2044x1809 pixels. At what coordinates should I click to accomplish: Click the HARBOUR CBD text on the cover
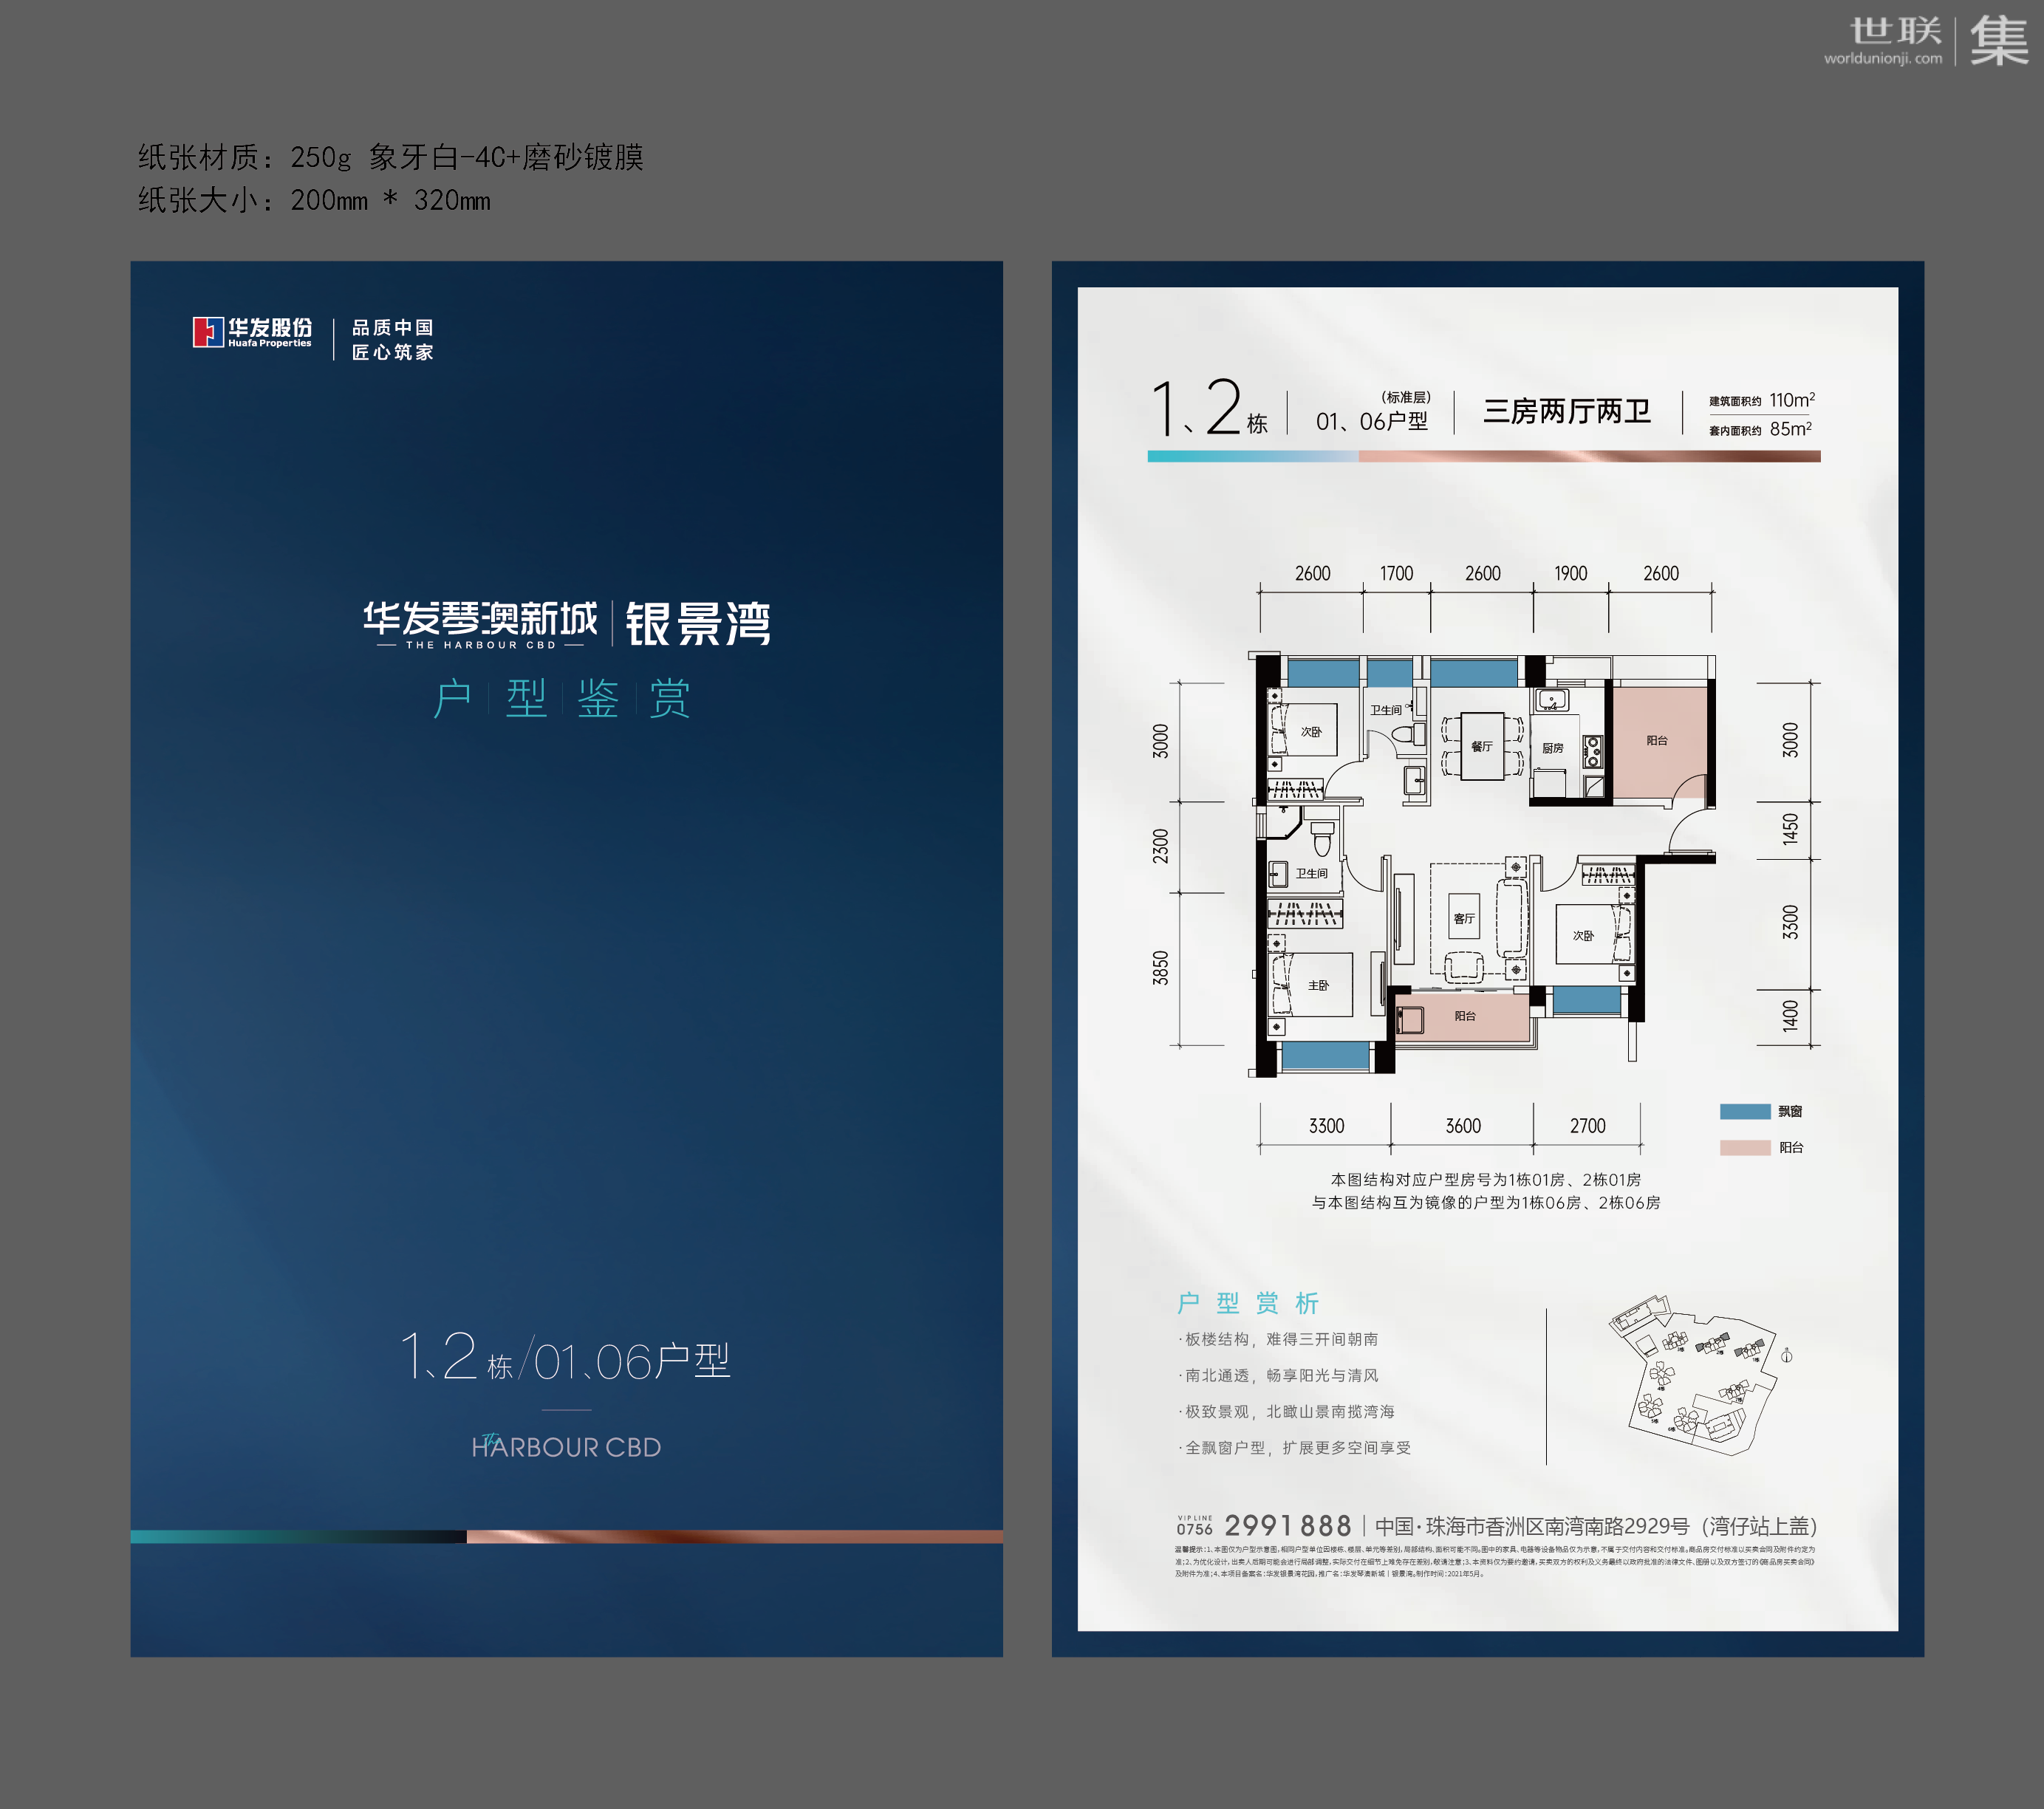click(x=567, y=1447)
